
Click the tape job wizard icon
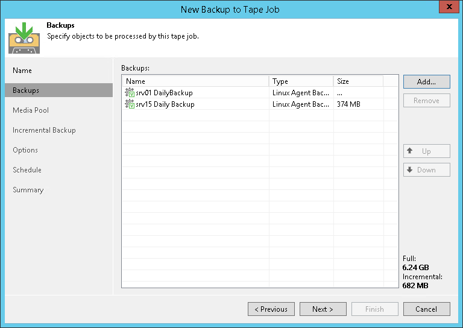[x=24, y=37]
